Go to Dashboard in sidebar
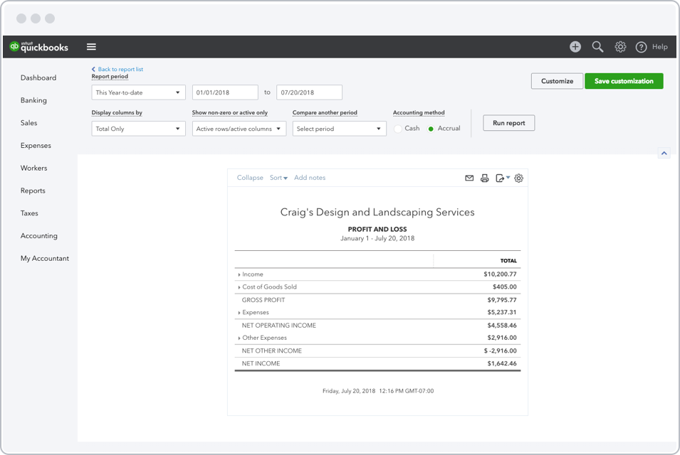 pos(38,77)
